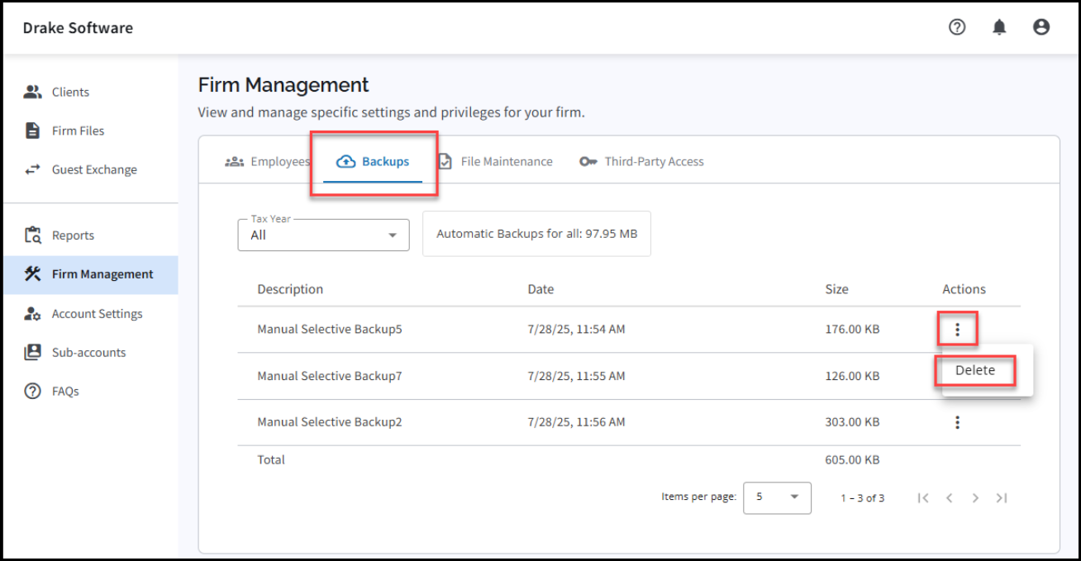1081x561 pixels.
Task: Open the user account profile icon
Action: pyautogui.click(x=1041, y=27)
